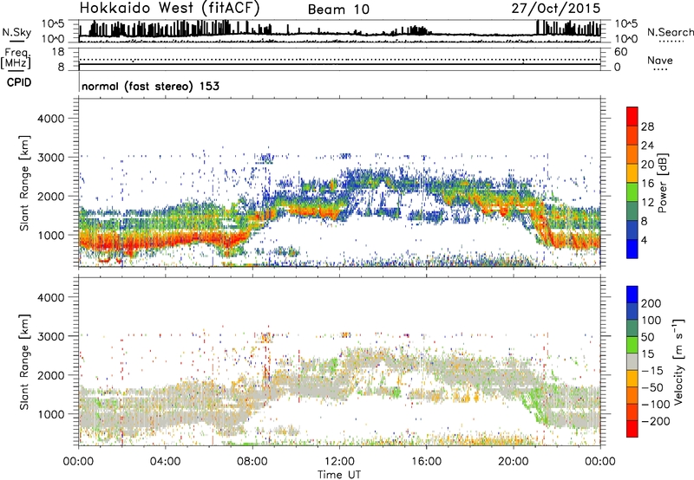
Task: Click the 'Freq. [MHz]' axis label
Action: [x=16, y=58]
